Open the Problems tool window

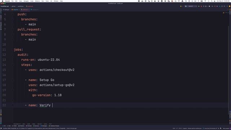21,126
